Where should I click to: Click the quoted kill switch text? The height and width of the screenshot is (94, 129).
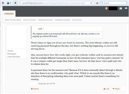(x=66, y=35)
